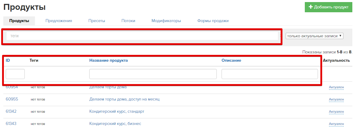Open the Продукты tab
Viewport: 355px width, 130px height.
[19, 21]
